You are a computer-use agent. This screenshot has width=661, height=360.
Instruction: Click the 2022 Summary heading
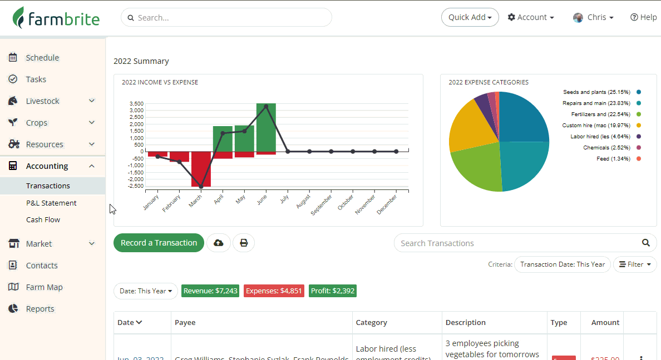click(x=141, y=61)
